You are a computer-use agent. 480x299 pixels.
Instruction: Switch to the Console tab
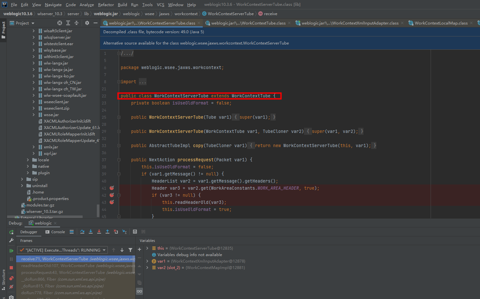(55, 232)
